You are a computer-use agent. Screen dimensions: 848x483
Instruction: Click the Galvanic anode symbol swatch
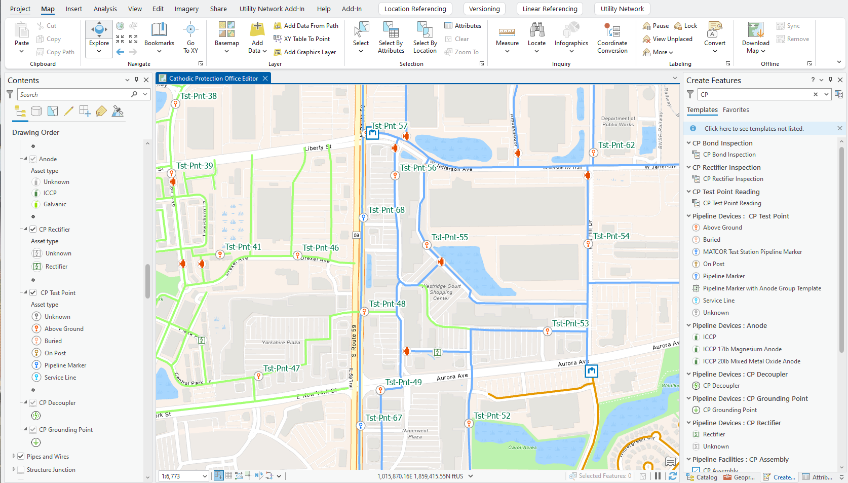[x=36, y=204]
